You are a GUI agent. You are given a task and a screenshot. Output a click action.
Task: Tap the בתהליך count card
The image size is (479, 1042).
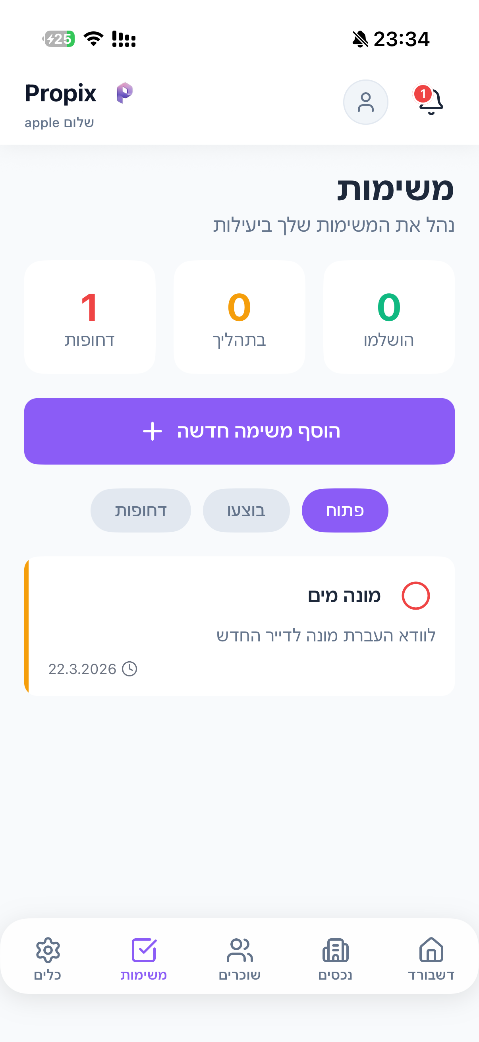[x=239, y=317]
